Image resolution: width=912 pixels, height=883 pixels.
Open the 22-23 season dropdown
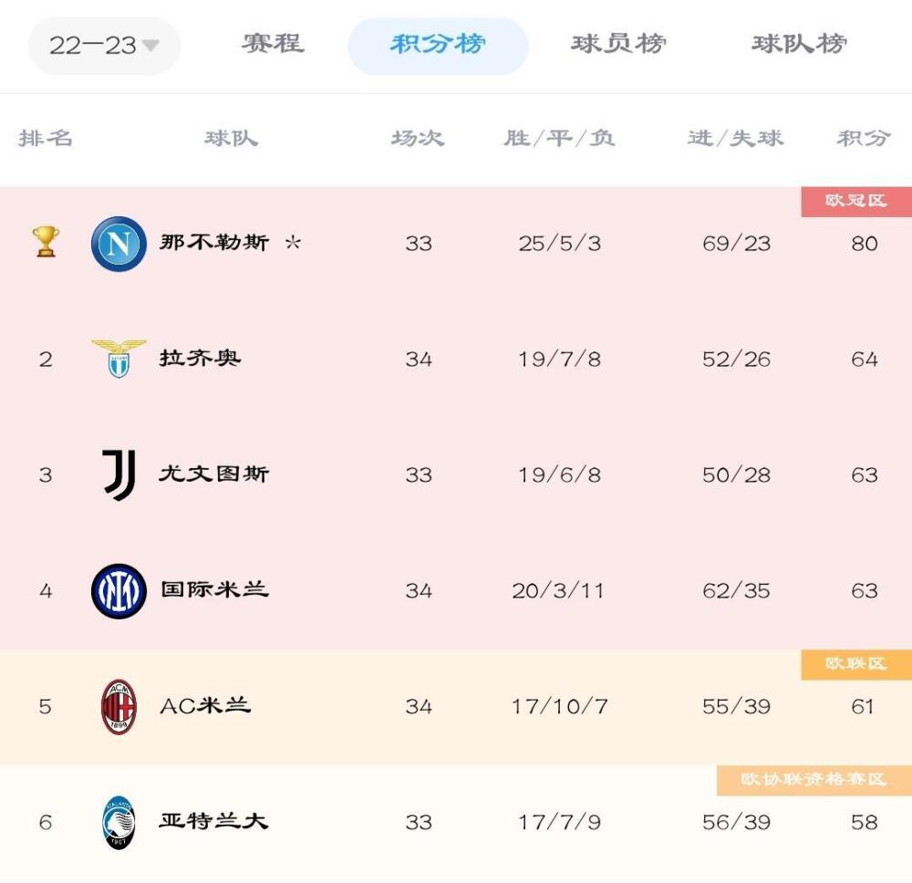point(104,46)
